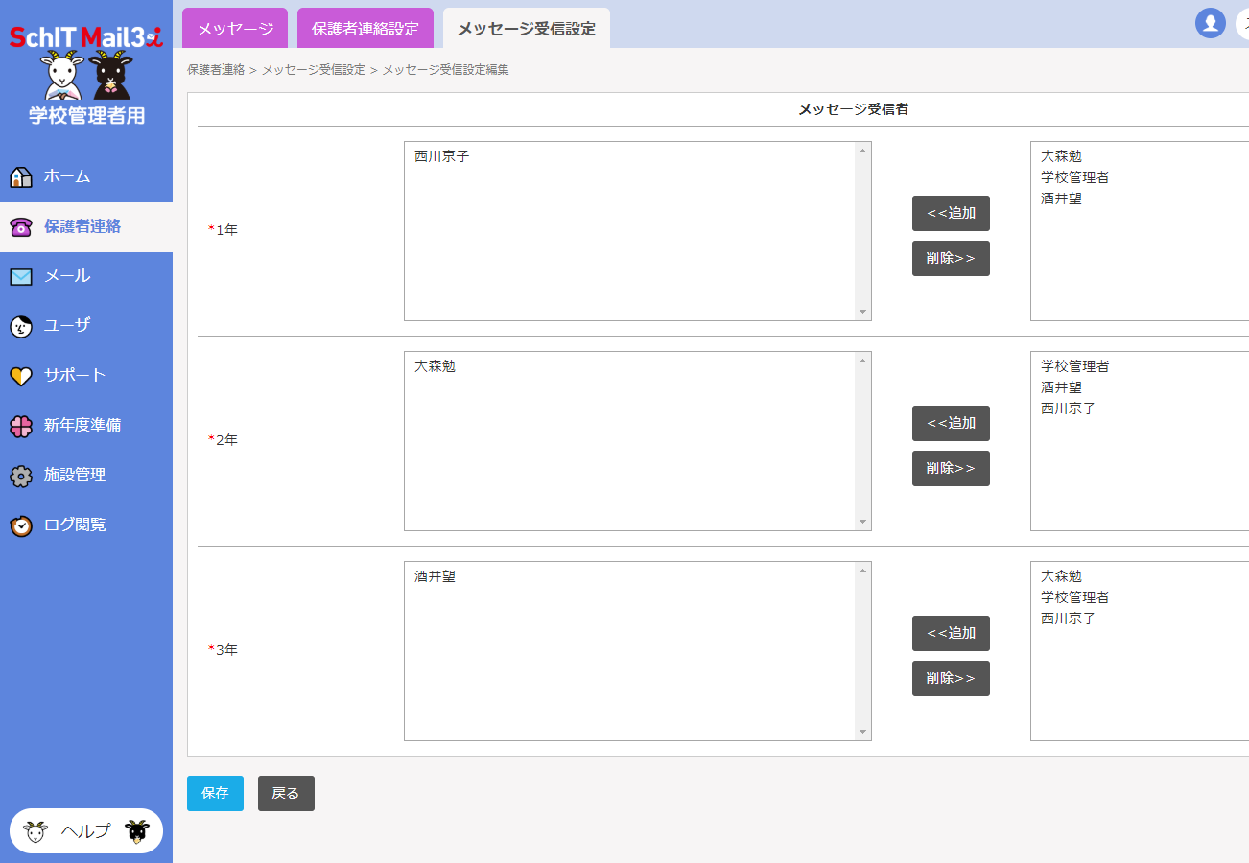Open the clock icon for ログ閲覧
Viewport: 1249px width, 863px height.
(21, 526)
